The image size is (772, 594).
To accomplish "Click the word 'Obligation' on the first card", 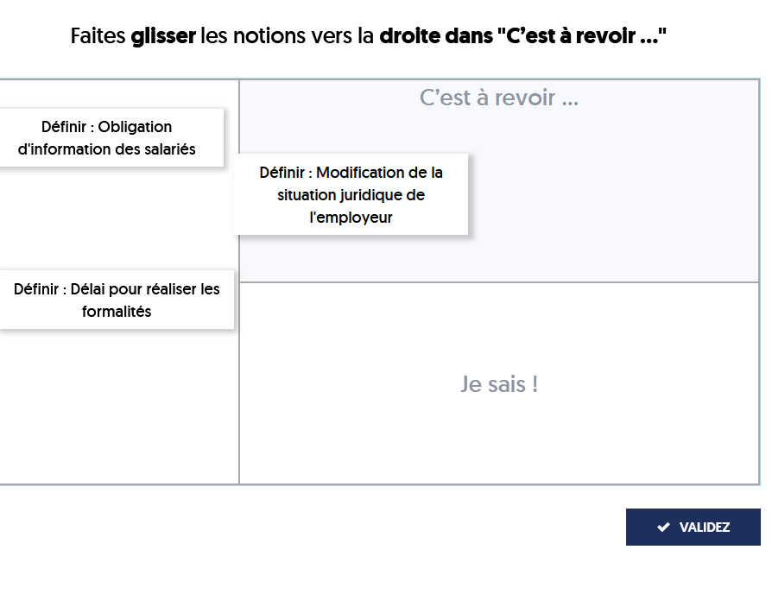I will click(135, 127).
